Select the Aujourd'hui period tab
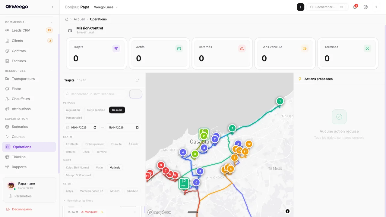The width and height of the screenshot is (386, 217). (x=73, y=110)
